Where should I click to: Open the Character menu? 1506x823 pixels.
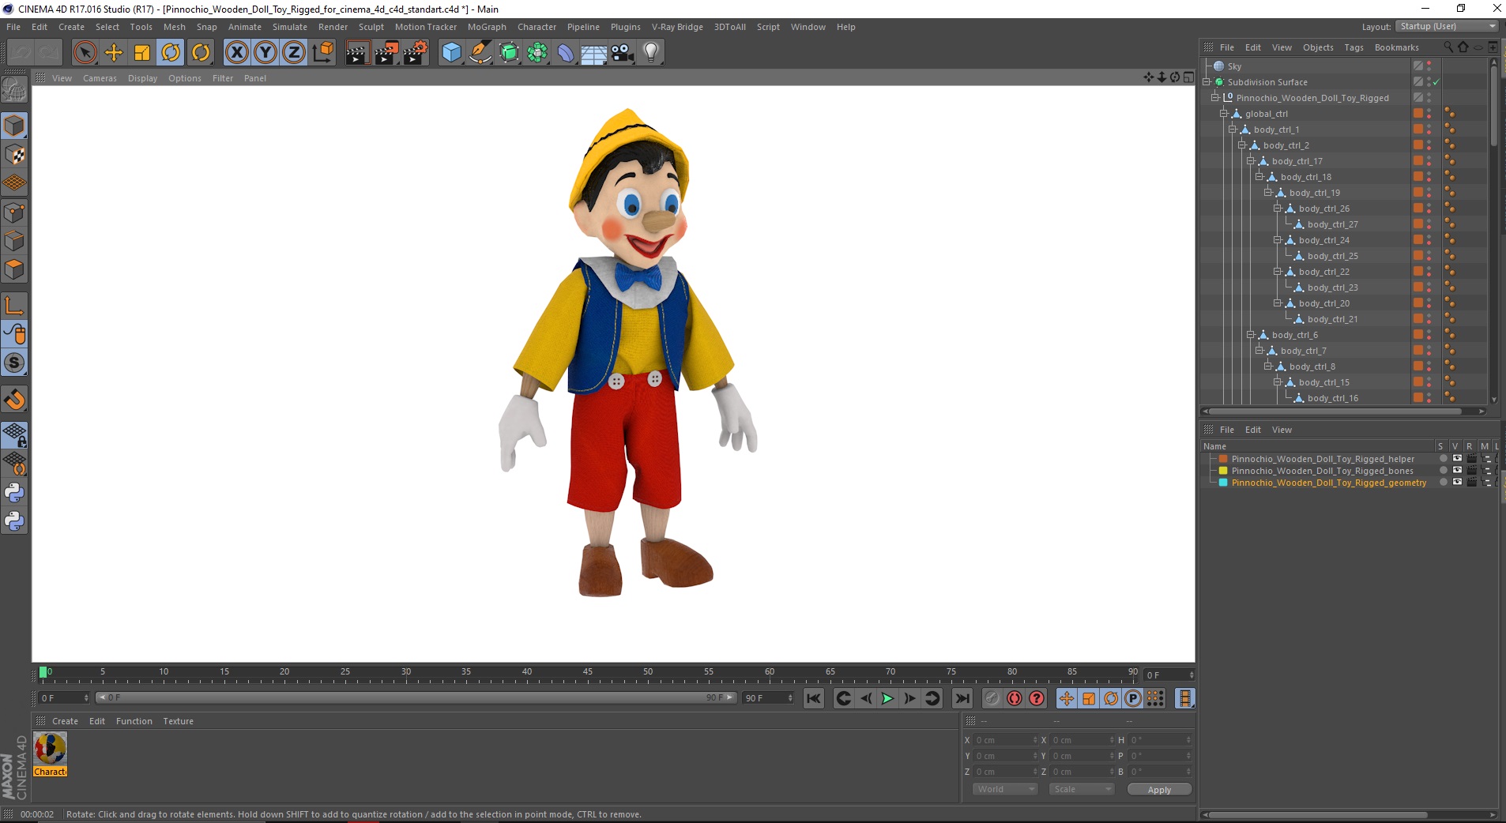tap(537, 27)
